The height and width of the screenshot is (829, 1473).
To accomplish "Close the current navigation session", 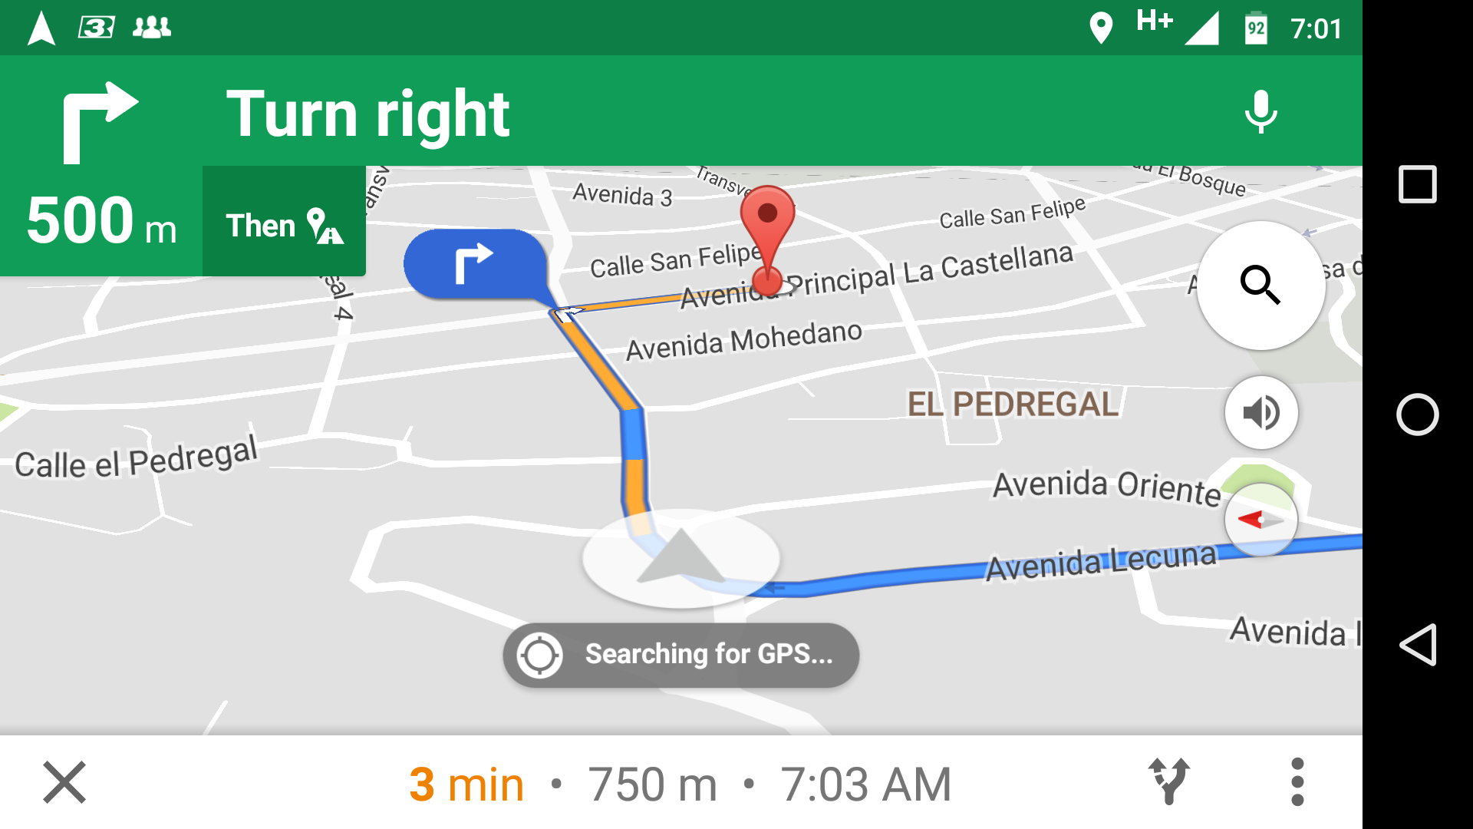I will (64, 781).
